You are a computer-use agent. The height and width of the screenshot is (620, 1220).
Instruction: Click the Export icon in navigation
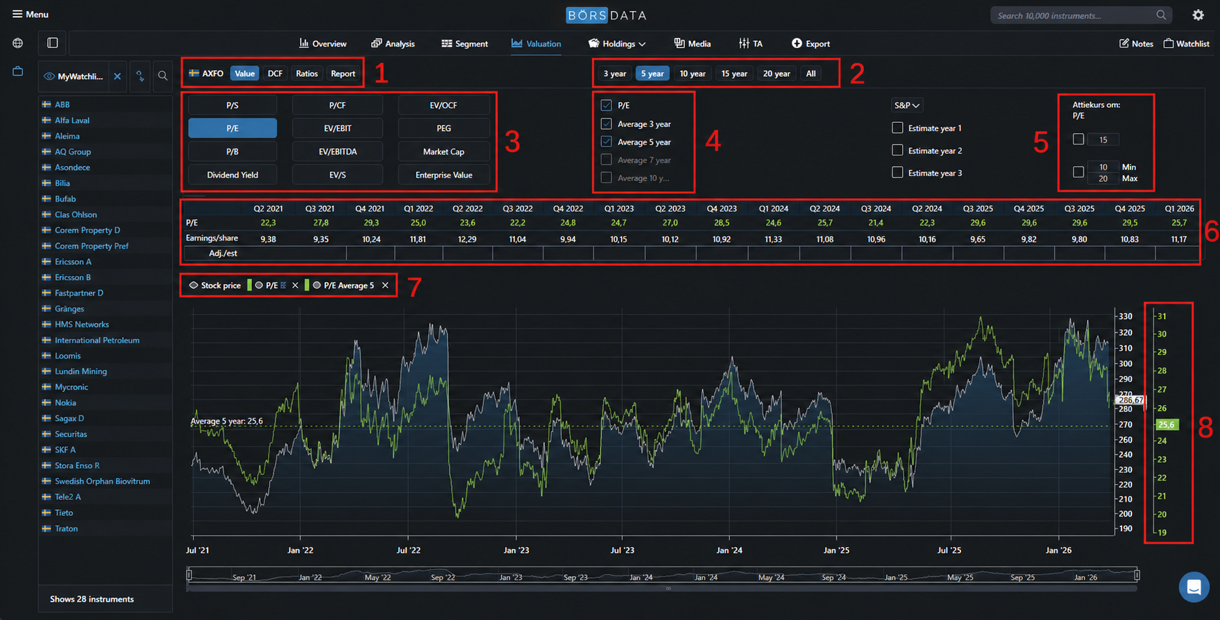coord(797,44)
